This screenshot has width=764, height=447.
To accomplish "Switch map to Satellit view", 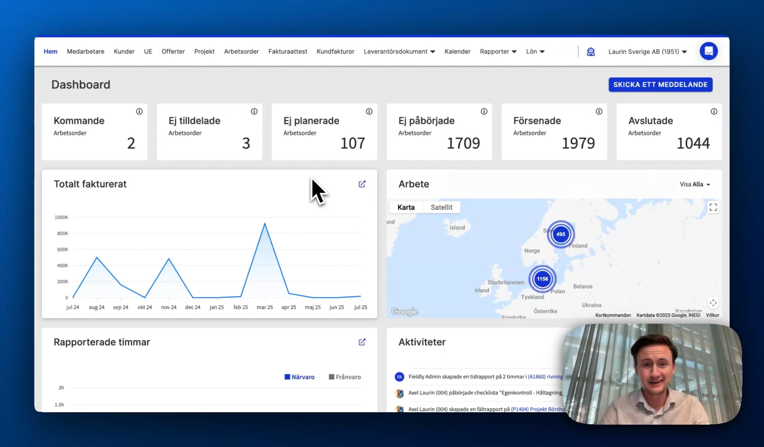I will 442,207.
